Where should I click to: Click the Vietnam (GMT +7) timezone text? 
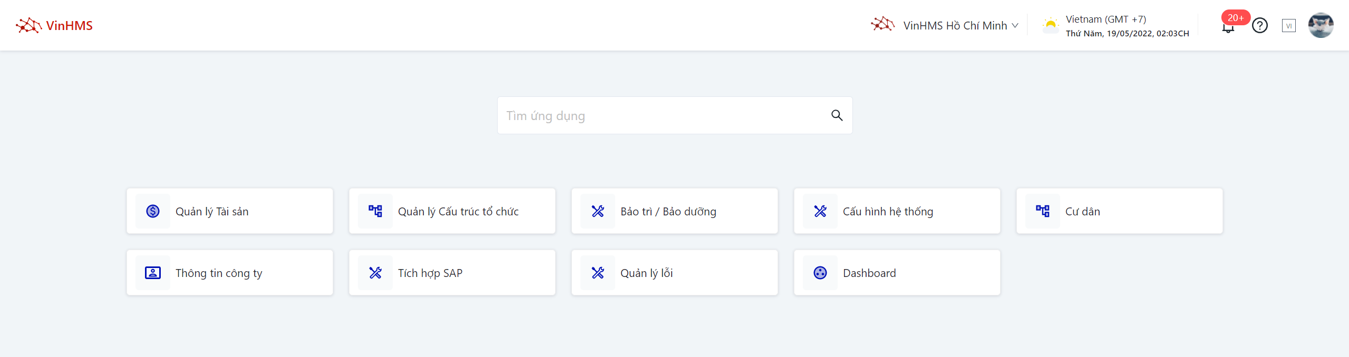tap(1105, 19)
